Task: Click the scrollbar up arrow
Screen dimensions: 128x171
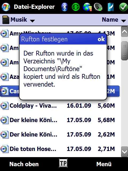Action: 125,32
